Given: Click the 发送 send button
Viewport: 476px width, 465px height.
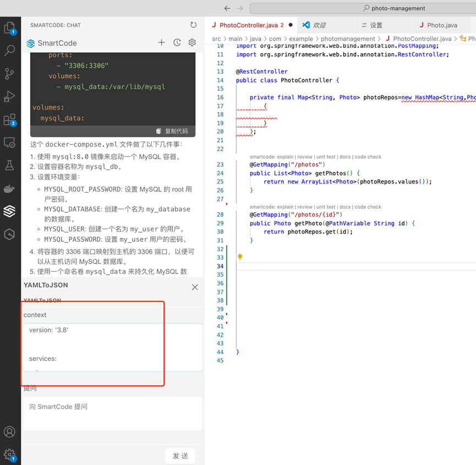Looking at the screenshot, I should (x=180, y=456).
